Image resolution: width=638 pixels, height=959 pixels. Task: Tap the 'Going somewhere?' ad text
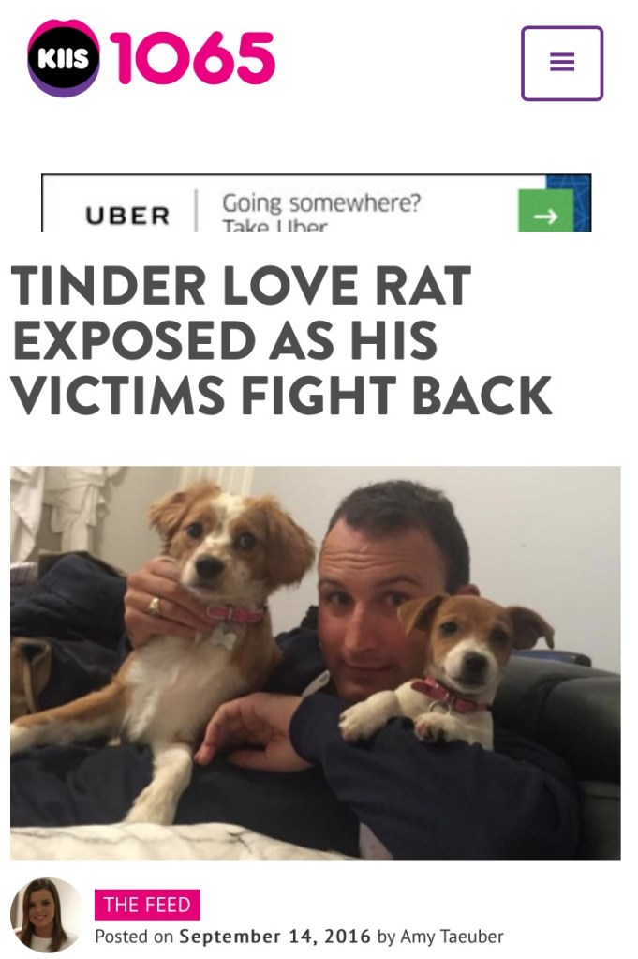click(x=321, y=202)
